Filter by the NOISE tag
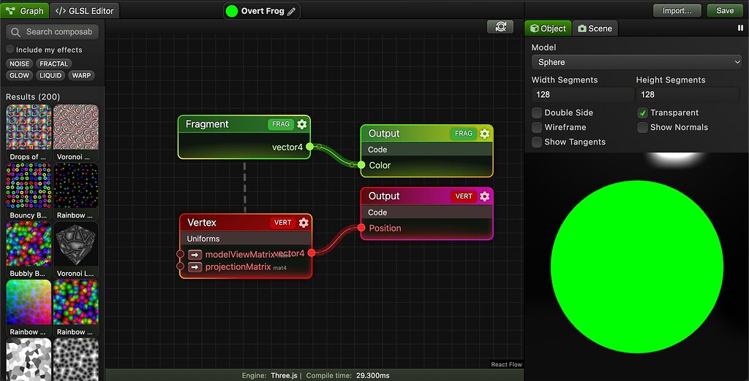The width and height of the screenshot is (749, 381). pyautogui.click(x=20, y=64)
